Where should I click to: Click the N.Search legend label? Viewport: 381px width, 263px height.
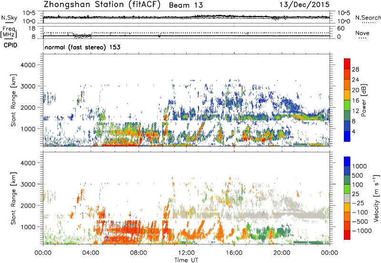pyautogui.click(x=368, y=18)
